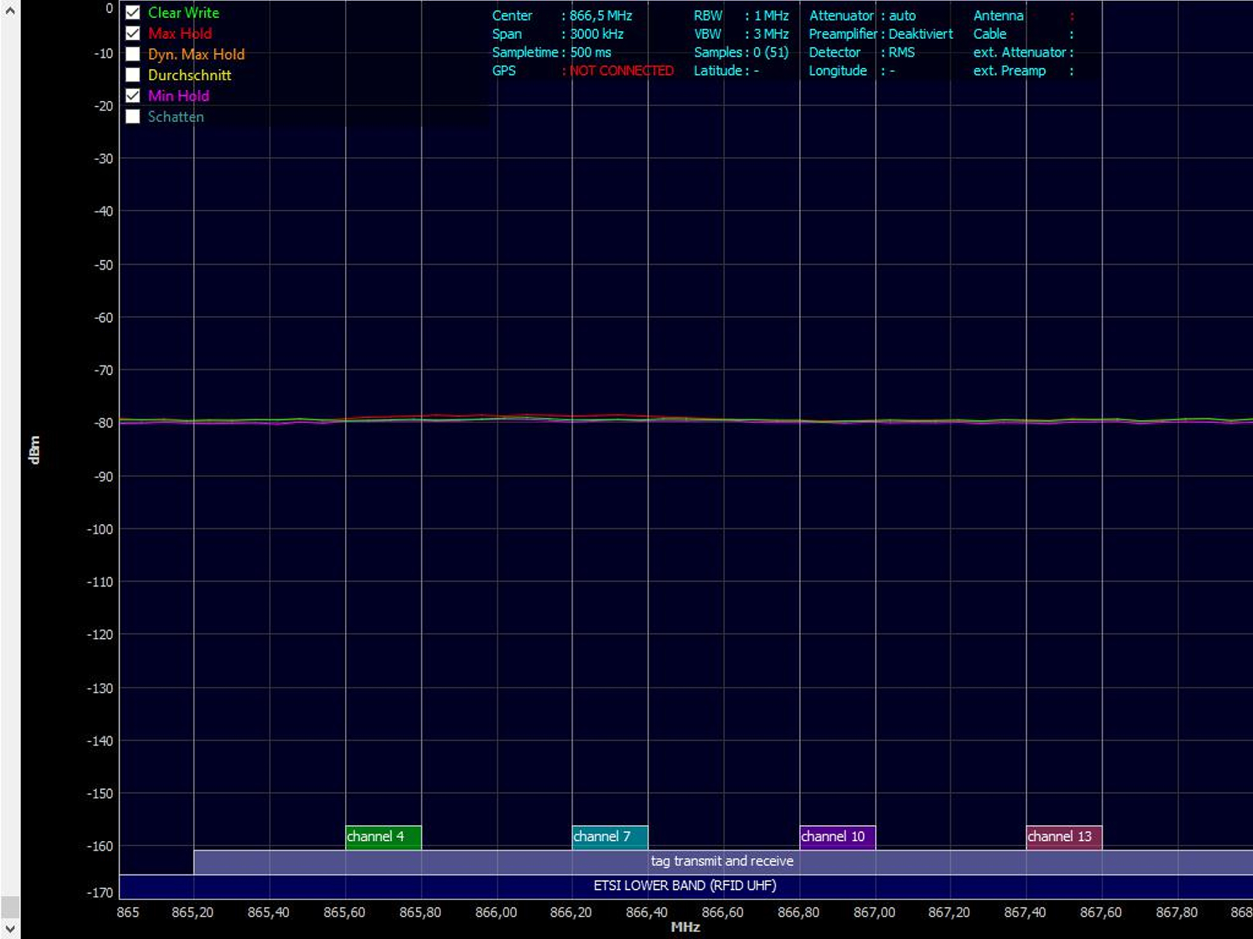
Task: Uncheck the Min Hold trace checkbox
Action: 133,95
